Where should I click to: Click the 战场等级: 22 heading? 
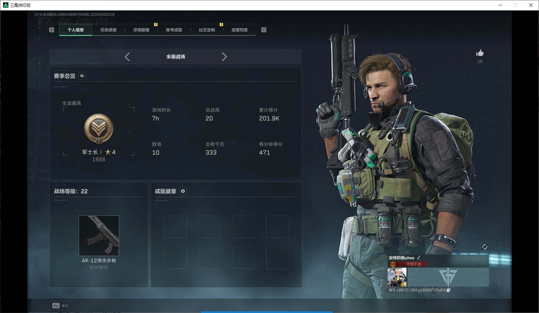(71, 191)
